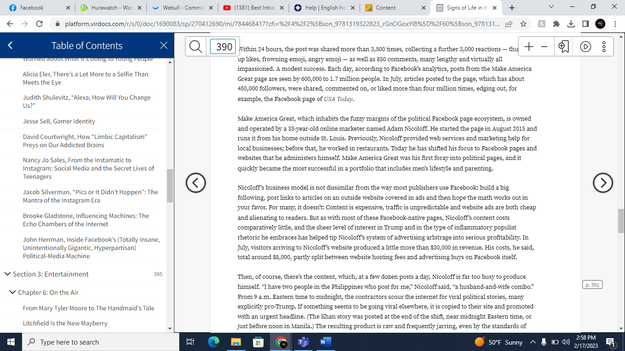Open the reader's three-dot options menu
625x351 pixels.
[604, 46]
